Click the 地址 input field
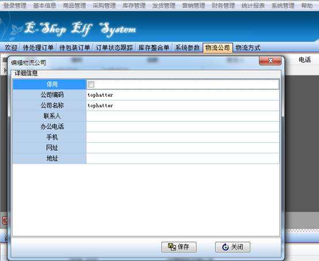319x261 pixels. coord(183,158)
